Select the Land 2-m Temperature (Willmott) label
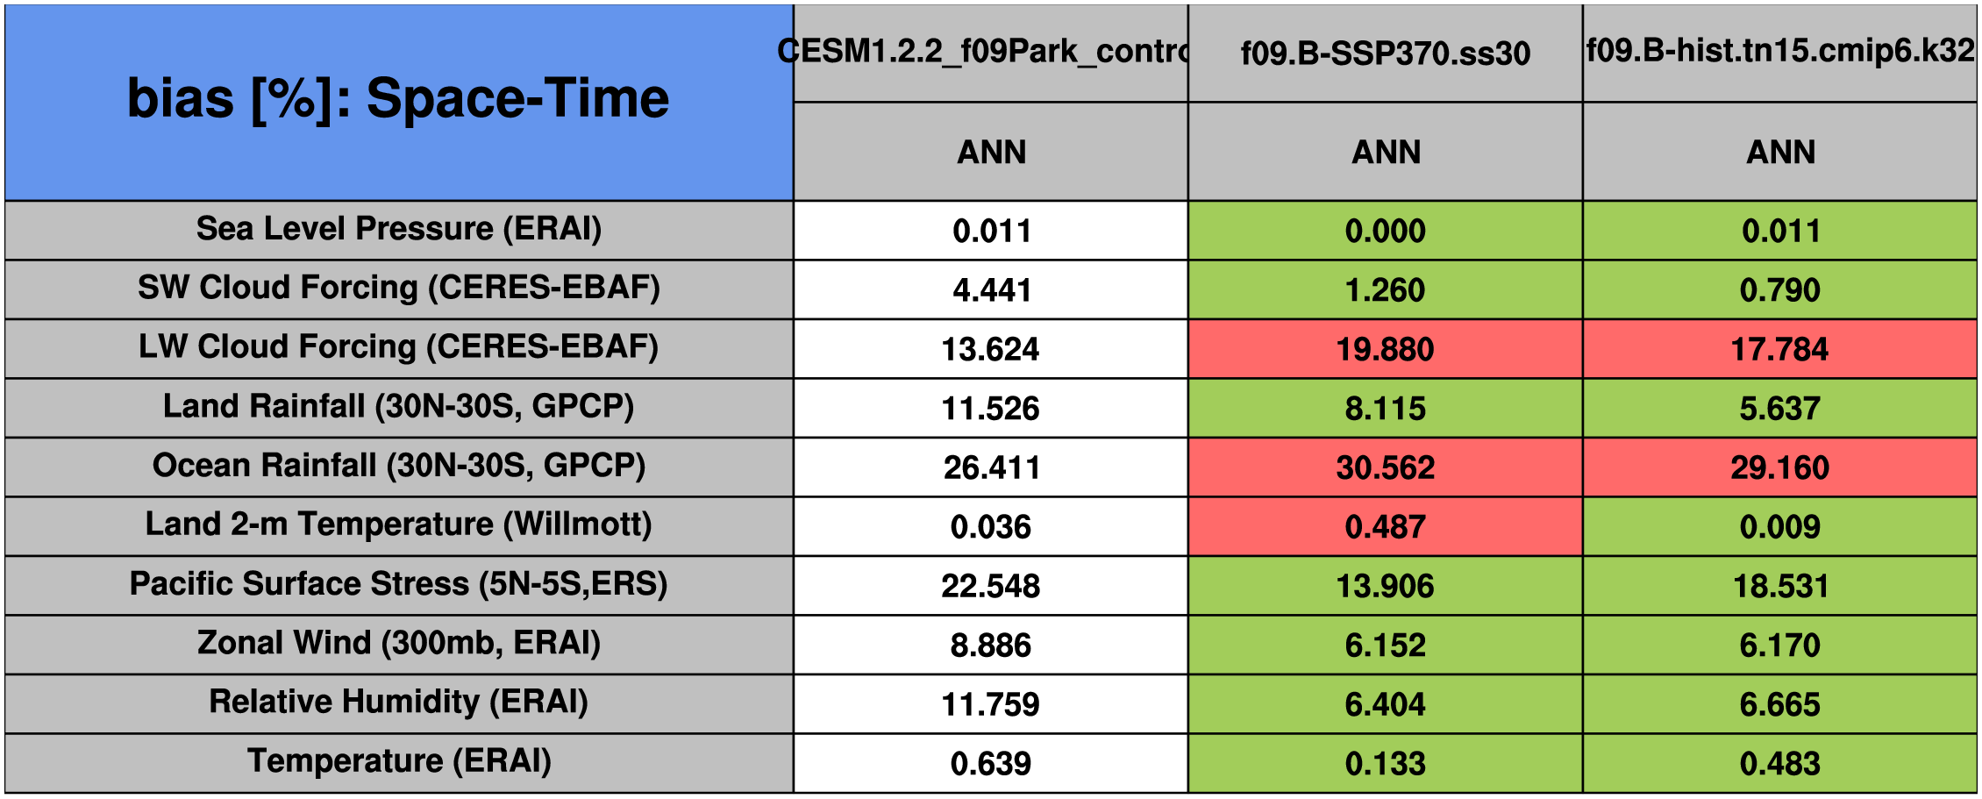Image resolution: width=1982 pixels, height=799 pixels. click(398, 524)
